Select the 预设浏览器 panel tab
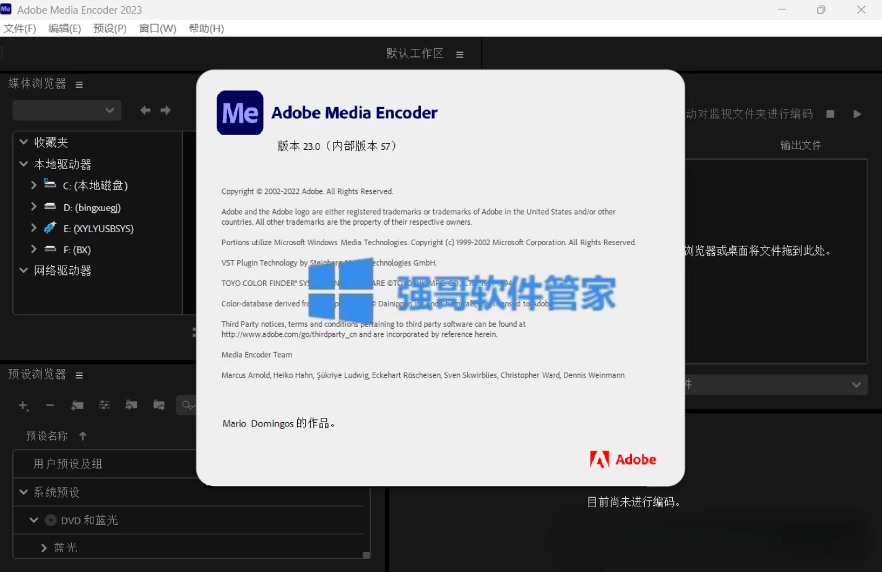This screenshot has width=882, height=572. (x=37, y=374)
